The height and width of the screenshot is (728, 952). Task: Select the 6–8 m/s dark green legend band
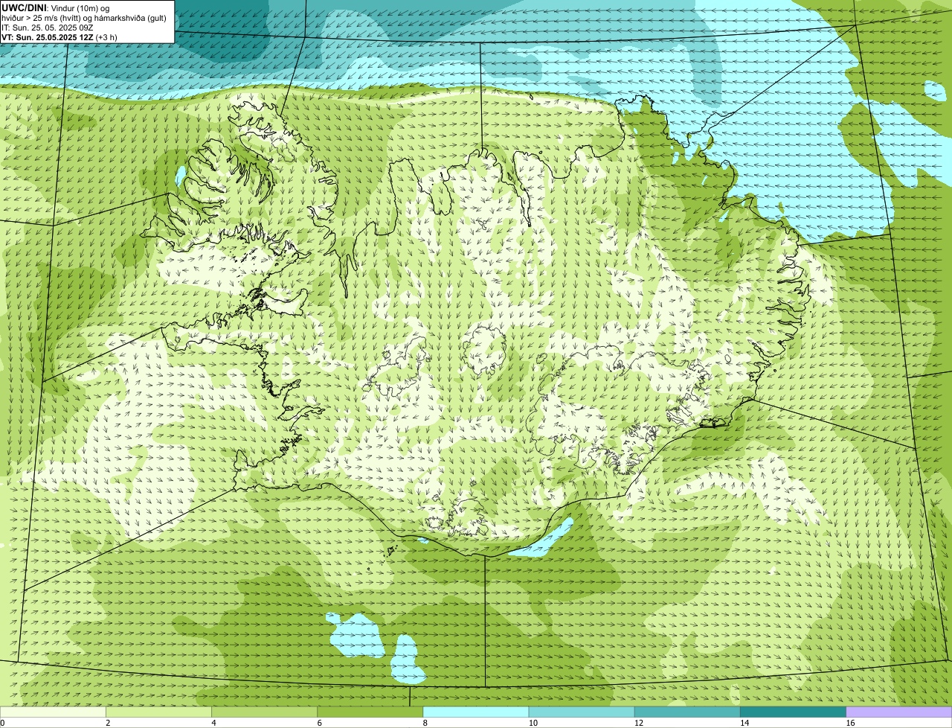[370, 712]
